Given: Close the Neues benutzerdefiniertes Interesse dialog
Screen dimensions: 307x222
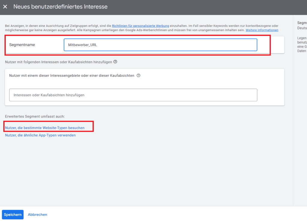Looking at the screenshot, I should coord(5,7).
